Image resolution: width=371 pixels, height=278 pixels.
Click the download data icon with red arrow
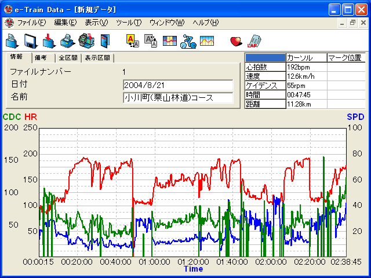pyautogui.click(x=49, y=41)
